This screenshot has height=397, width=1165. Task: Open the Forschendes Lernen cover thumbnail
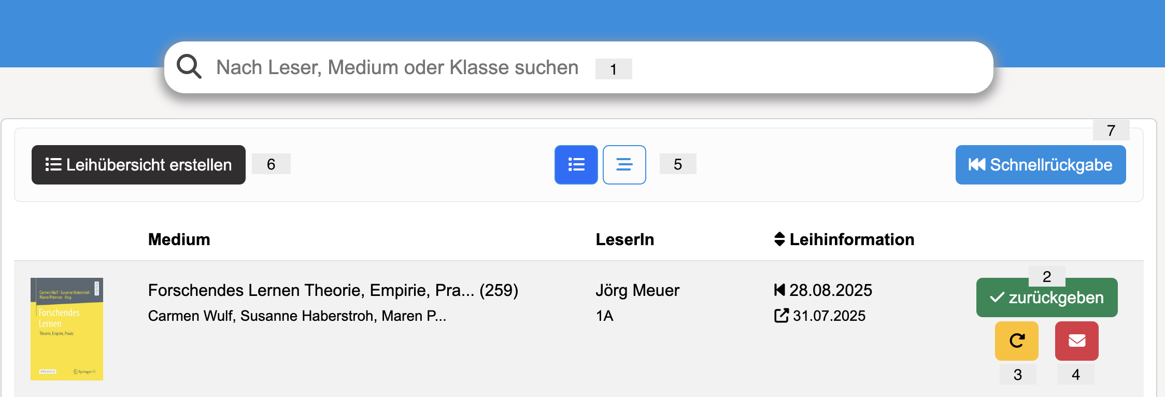(67, 328)
